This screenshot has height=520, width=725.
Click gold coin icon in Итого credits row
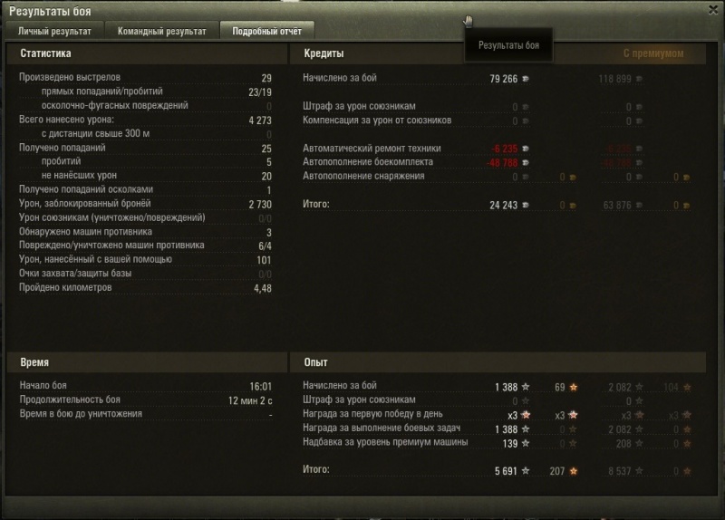point(573,206)
